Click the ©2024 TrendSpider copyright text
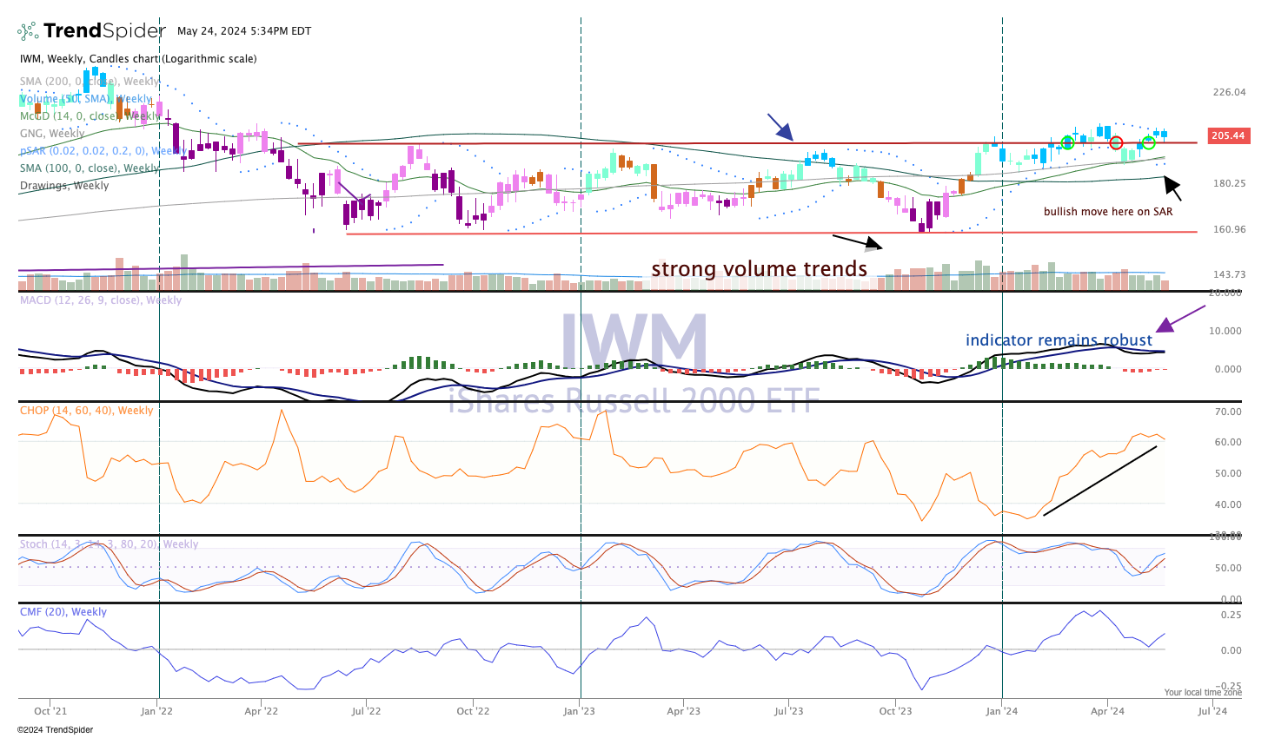Viewport: 1268px width, 738px height. (55, 730)
